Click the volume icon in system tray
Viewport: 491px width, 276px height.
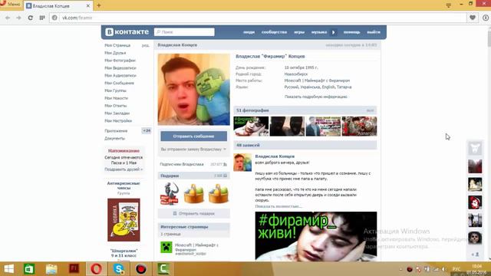point(443,269)
